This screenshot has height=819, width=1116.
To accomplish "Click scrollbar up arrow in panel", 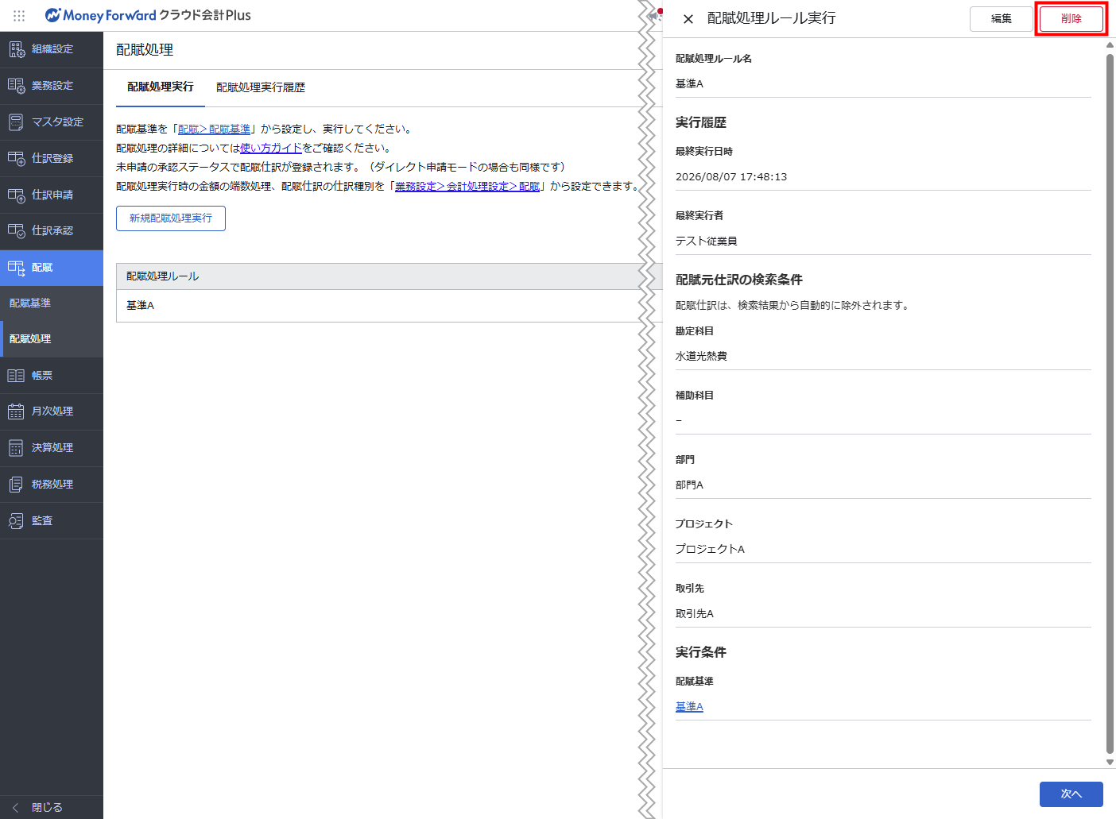I will (1110, 45).
